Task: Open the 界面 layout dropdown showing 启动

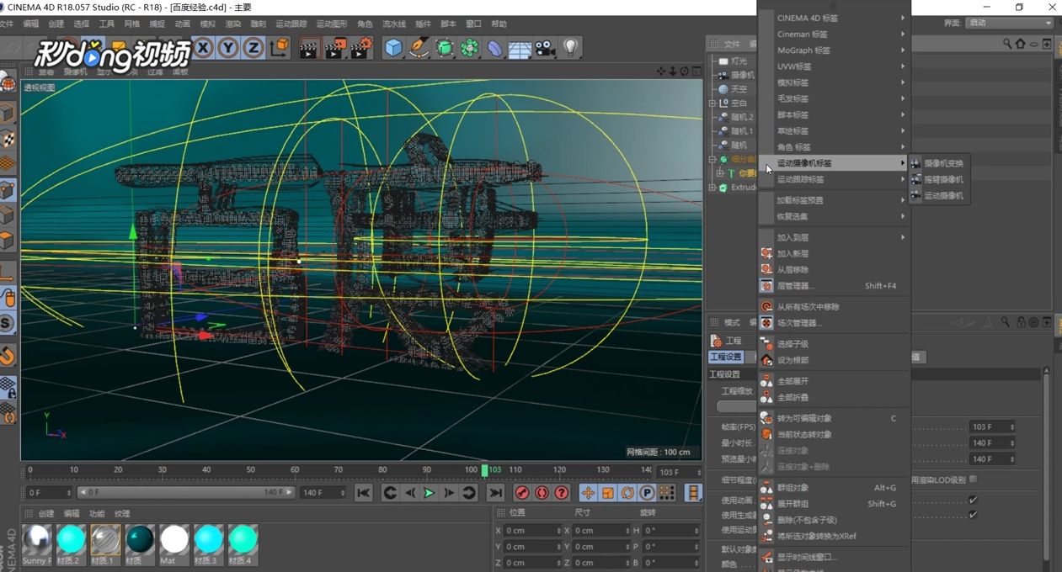Action: click(x=1009, y=23)
